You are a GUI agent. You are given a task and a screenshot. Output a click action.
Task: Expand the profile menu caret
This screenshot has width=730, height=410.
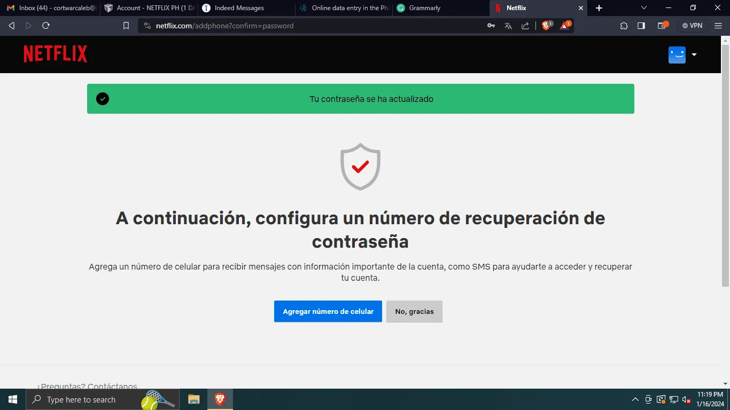(x=694, y=54)
